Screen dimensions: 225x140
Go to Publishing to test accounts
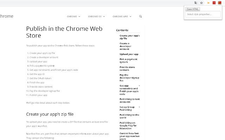130,100
